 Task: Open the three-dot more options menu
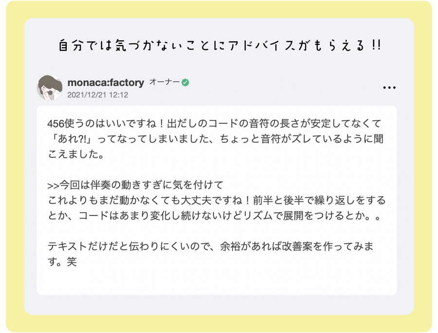(x=389, y=87)
